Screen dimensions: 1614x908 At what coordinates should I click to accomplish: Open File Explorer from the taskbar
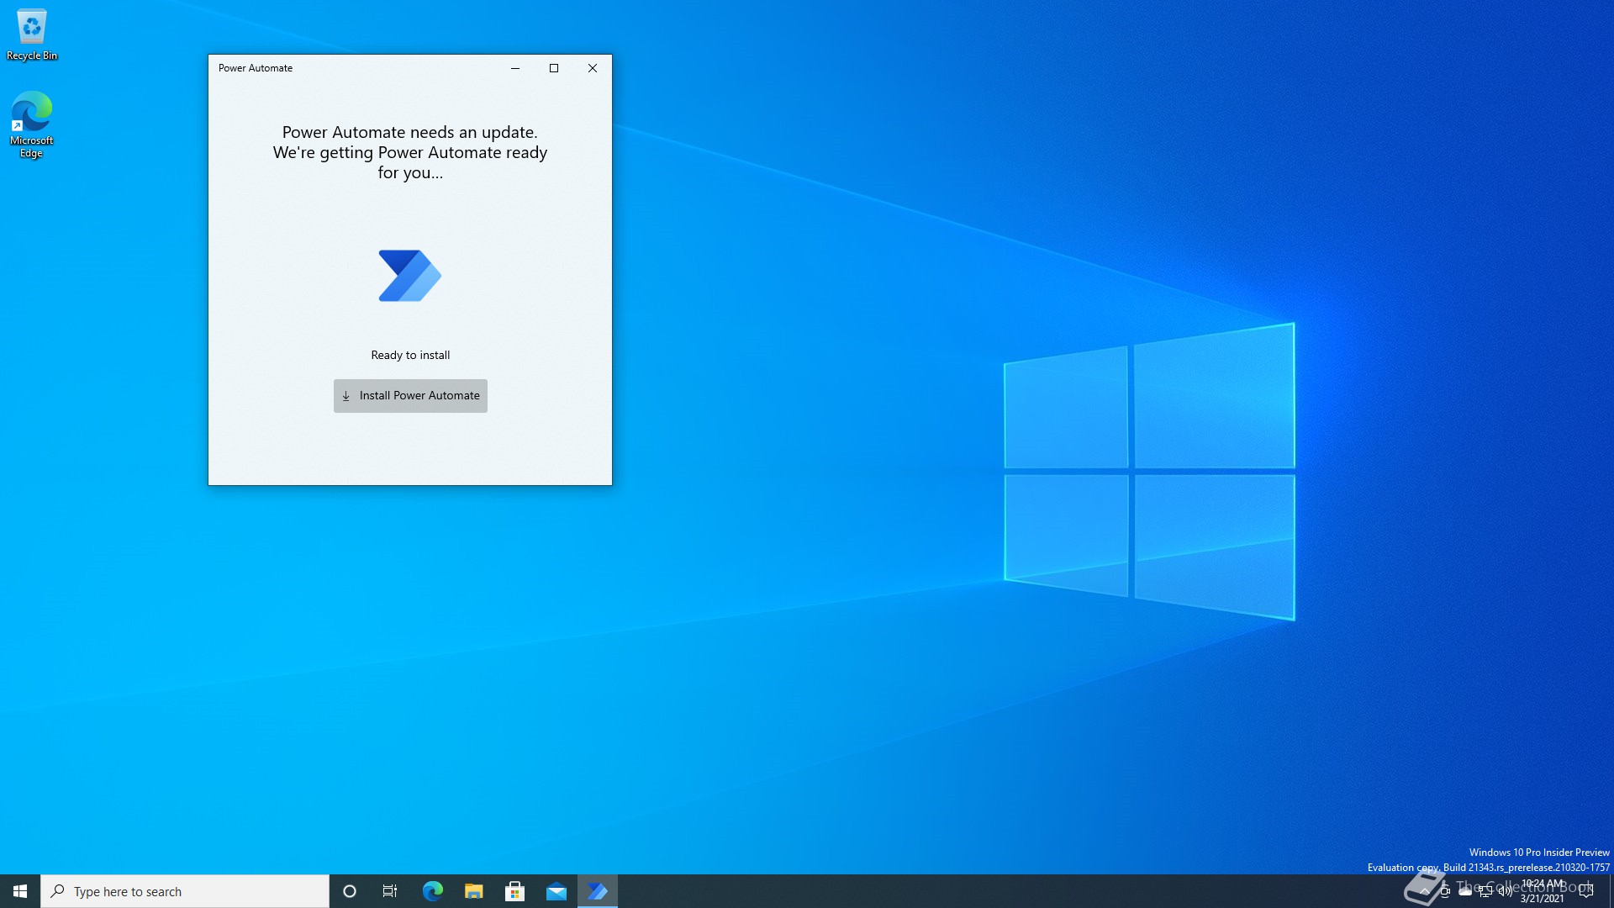474,891
